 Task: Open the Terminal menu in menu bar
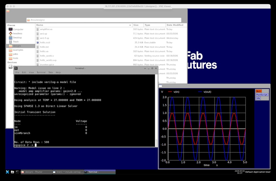[x=41, y=72]
